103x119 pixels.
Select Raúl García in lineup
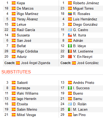26,30
